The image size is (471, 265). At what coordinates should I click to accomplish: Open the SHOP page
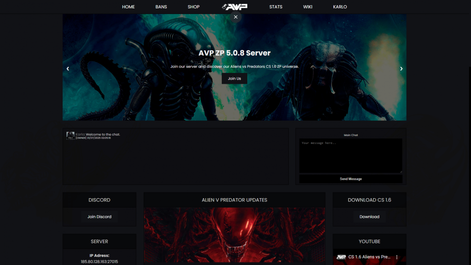point(194,7)
